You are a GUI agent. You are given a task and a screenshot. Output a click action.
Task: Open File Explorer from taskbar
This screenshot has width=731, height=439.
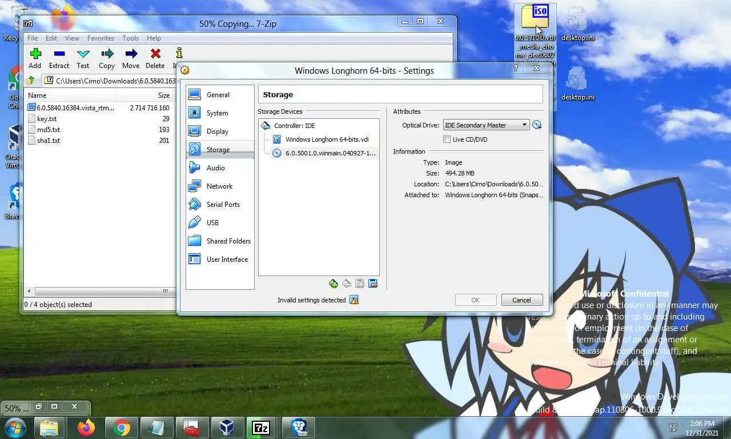pyautogui.click(x=50, y=428)
